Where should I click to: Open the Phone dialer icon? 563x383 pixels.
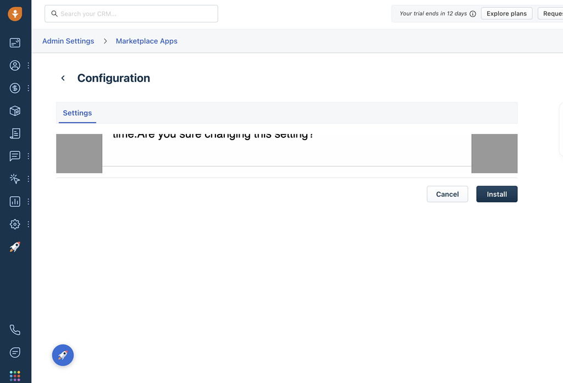[x=15, y=329]
